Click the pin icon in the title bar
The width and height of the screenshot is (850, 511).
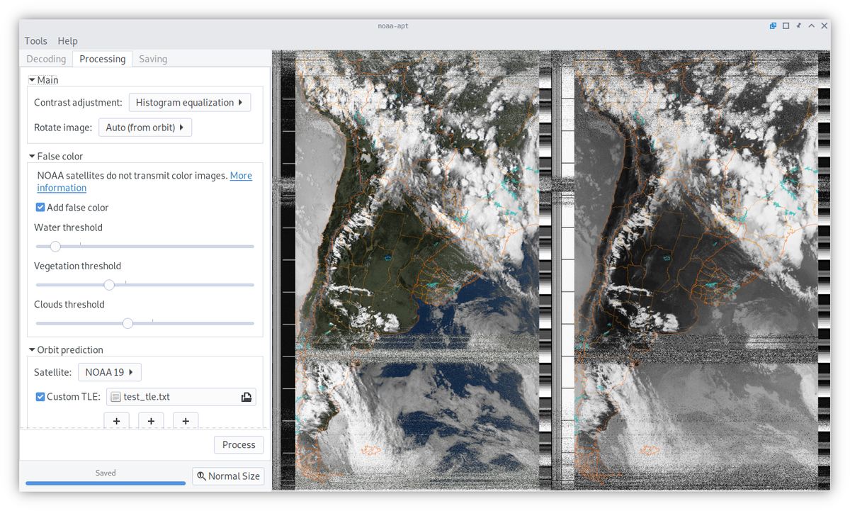[x=798, y=26]
